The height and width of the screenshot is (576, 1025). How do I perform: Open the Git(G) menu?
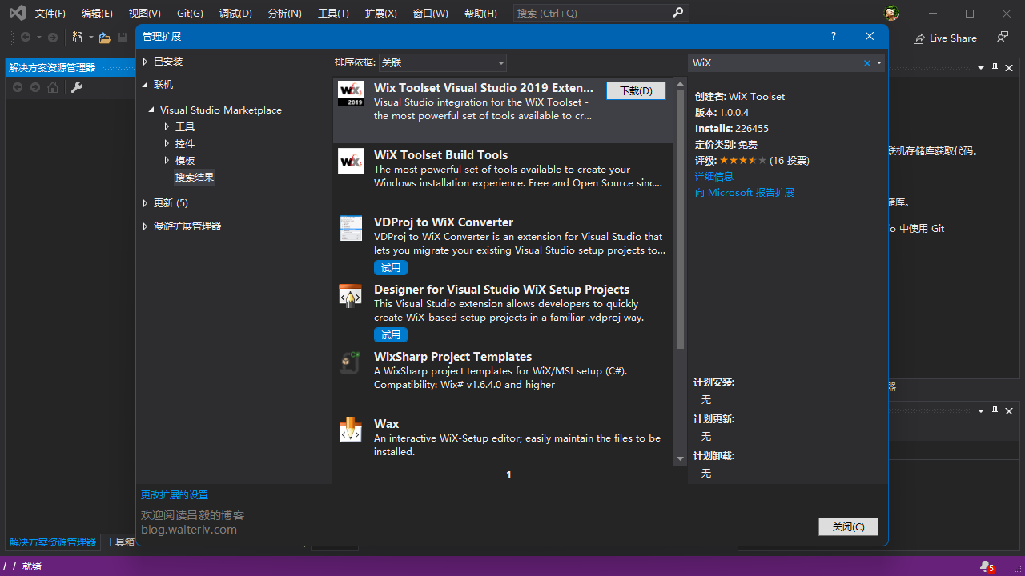pos(190,14)
